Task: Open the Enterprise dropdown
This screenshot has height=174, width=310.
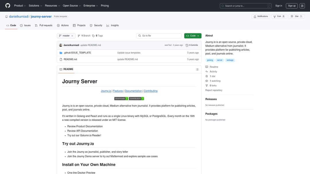Action: (91, 6)
